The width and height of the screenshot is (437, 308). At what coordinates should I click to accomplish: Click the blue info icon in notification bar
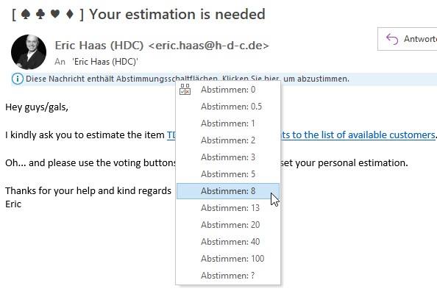[17, 79]
